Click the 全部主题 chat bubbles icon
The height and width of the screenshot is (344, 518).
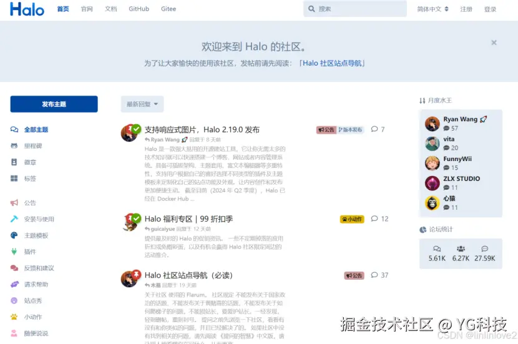(14, 129)
